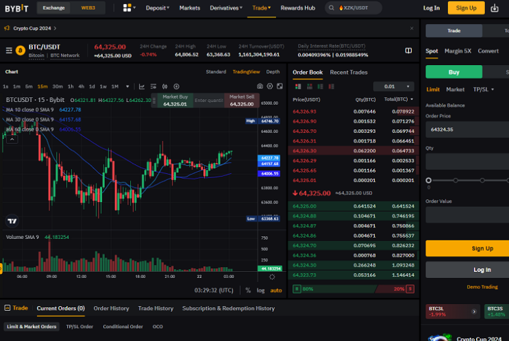Screen dimensions: 509x341
Task: Open the Trade History tab
Action: coord(156,308)
